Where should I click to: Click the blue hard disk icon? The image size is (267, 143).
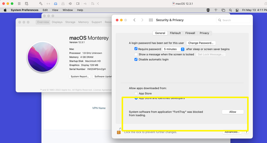tap(55, 3)
